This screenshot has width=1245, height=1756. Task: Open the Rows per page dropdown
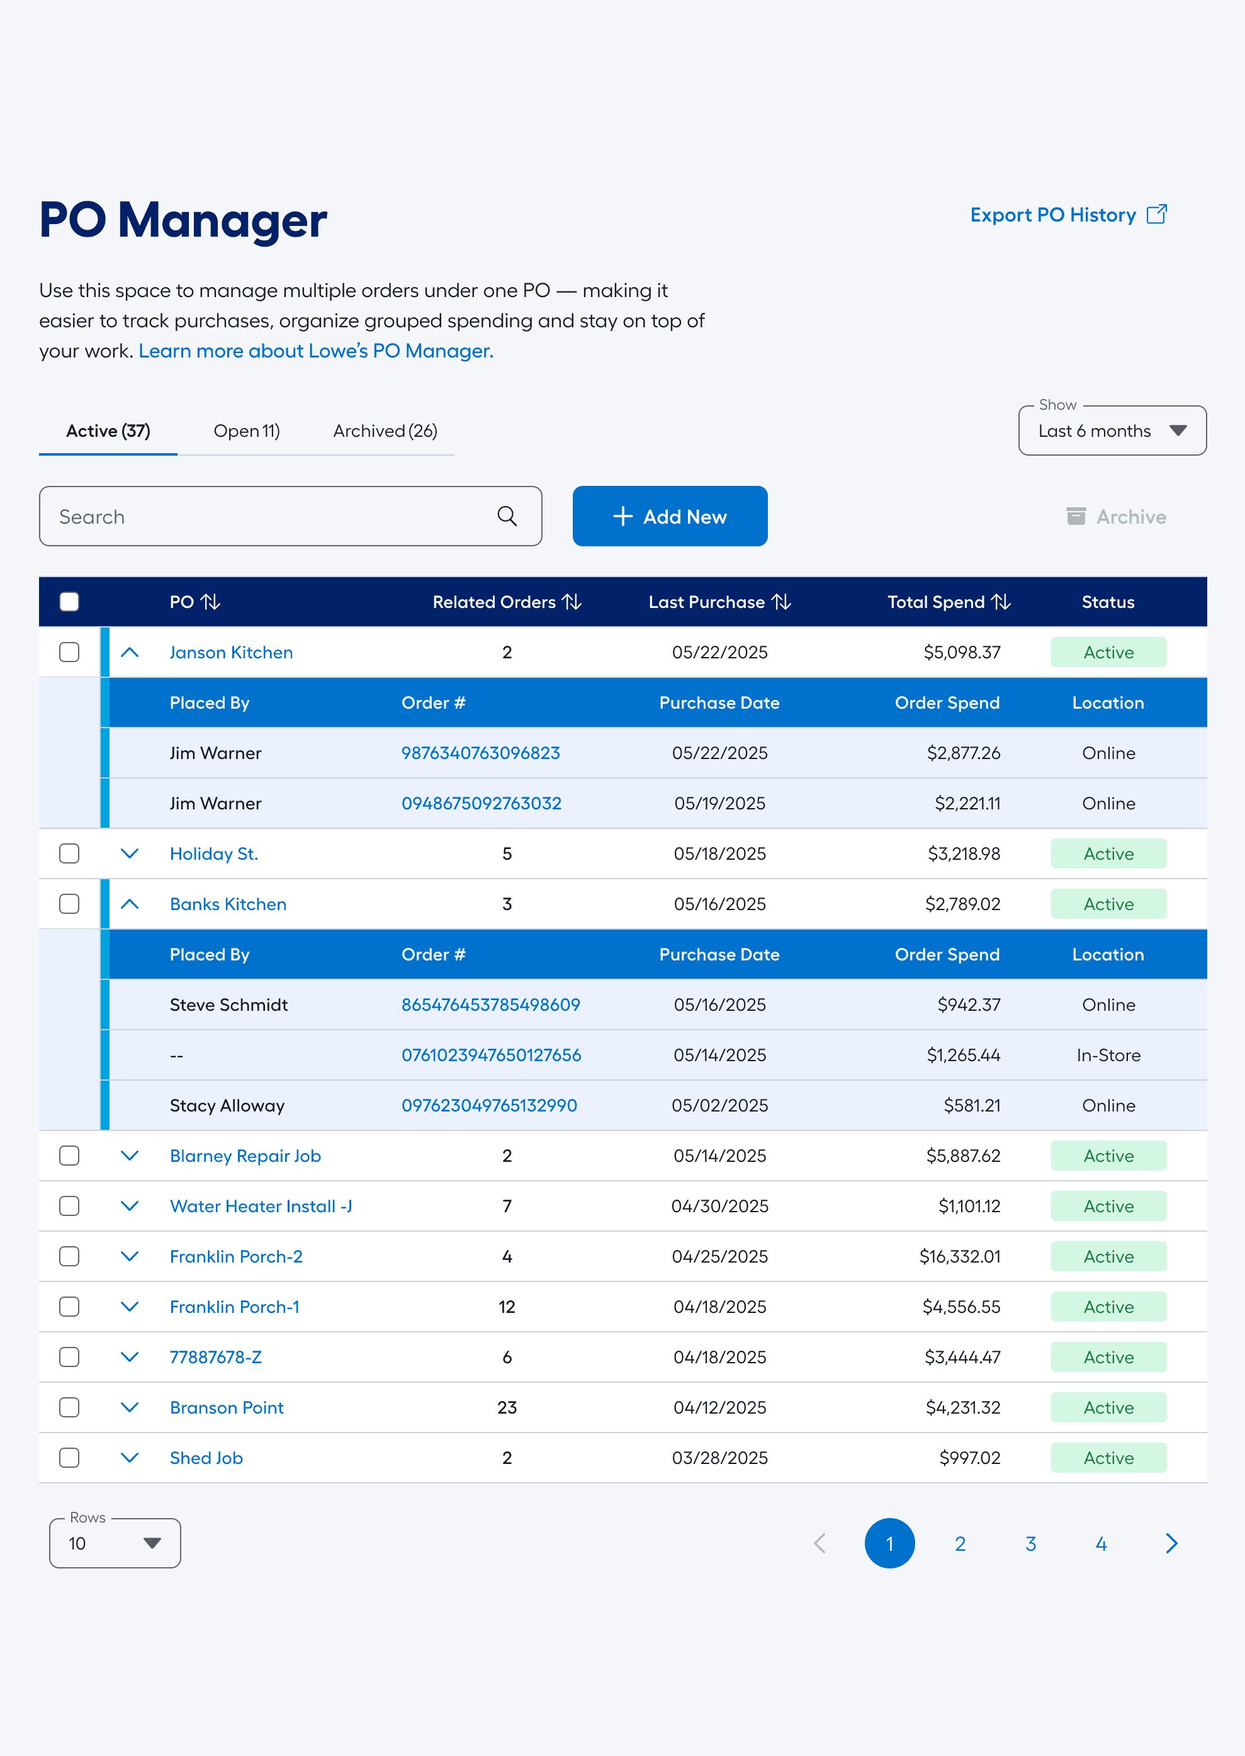pos(114,1543)
